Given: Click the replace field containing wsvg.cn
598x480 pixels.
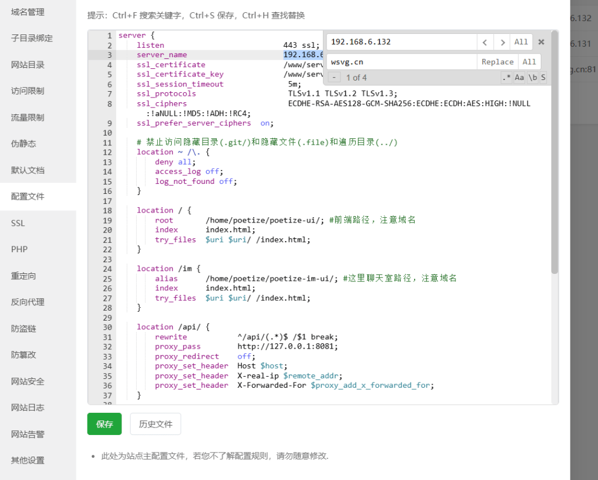Looking at the screenshot, I should (x=401, y=62).
